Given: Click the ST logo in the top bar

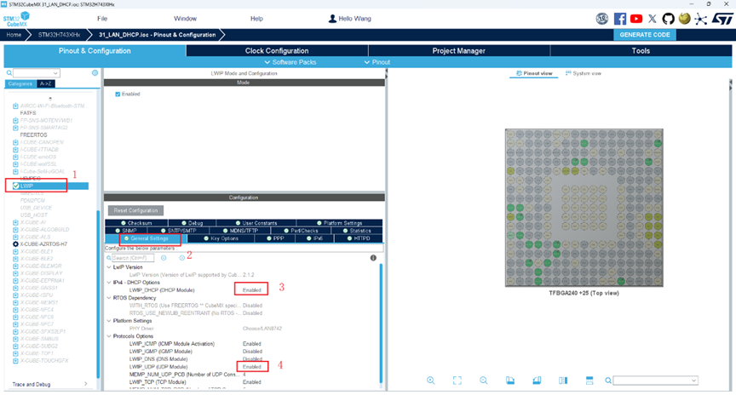Looking at the screenshot, I should coord(722,19).
